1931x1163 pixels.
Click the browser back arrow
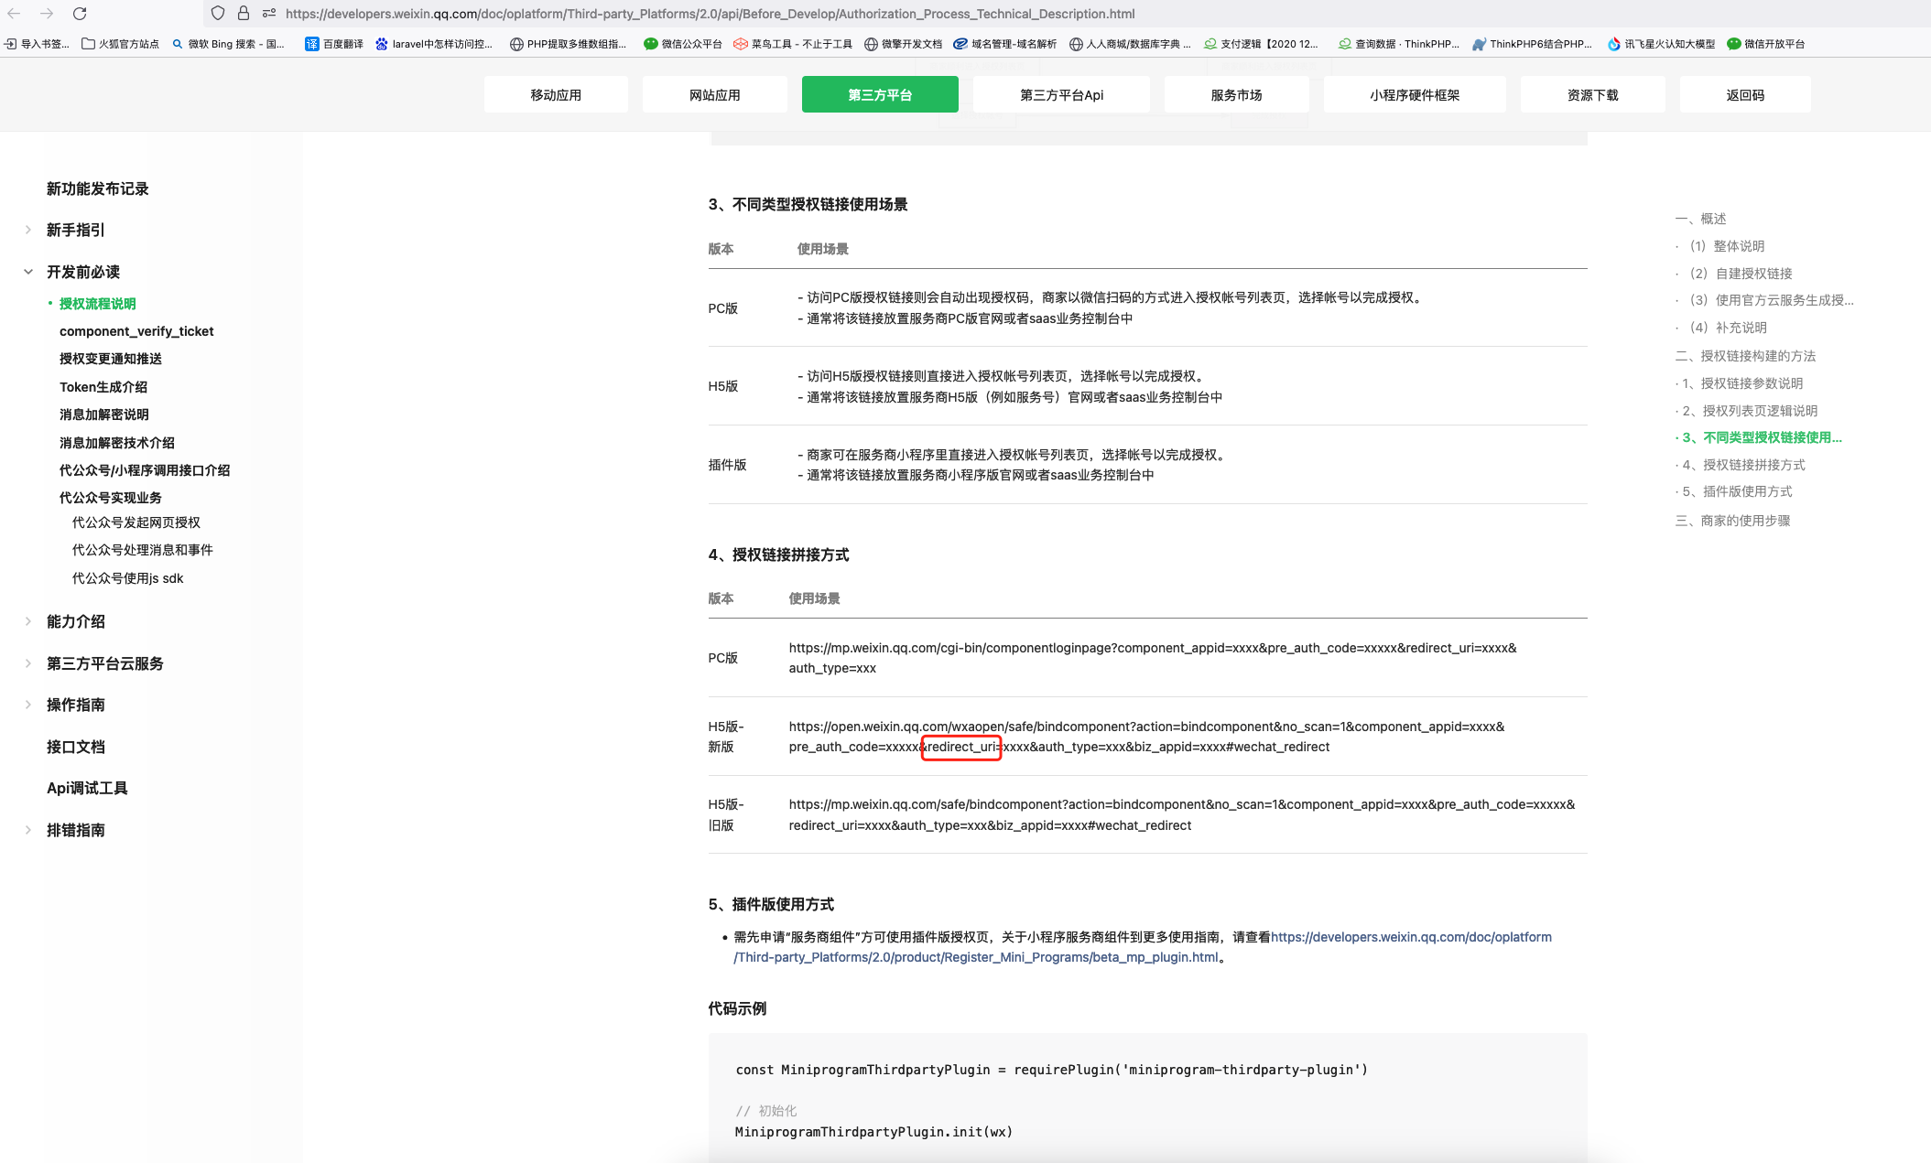[14, 14]
